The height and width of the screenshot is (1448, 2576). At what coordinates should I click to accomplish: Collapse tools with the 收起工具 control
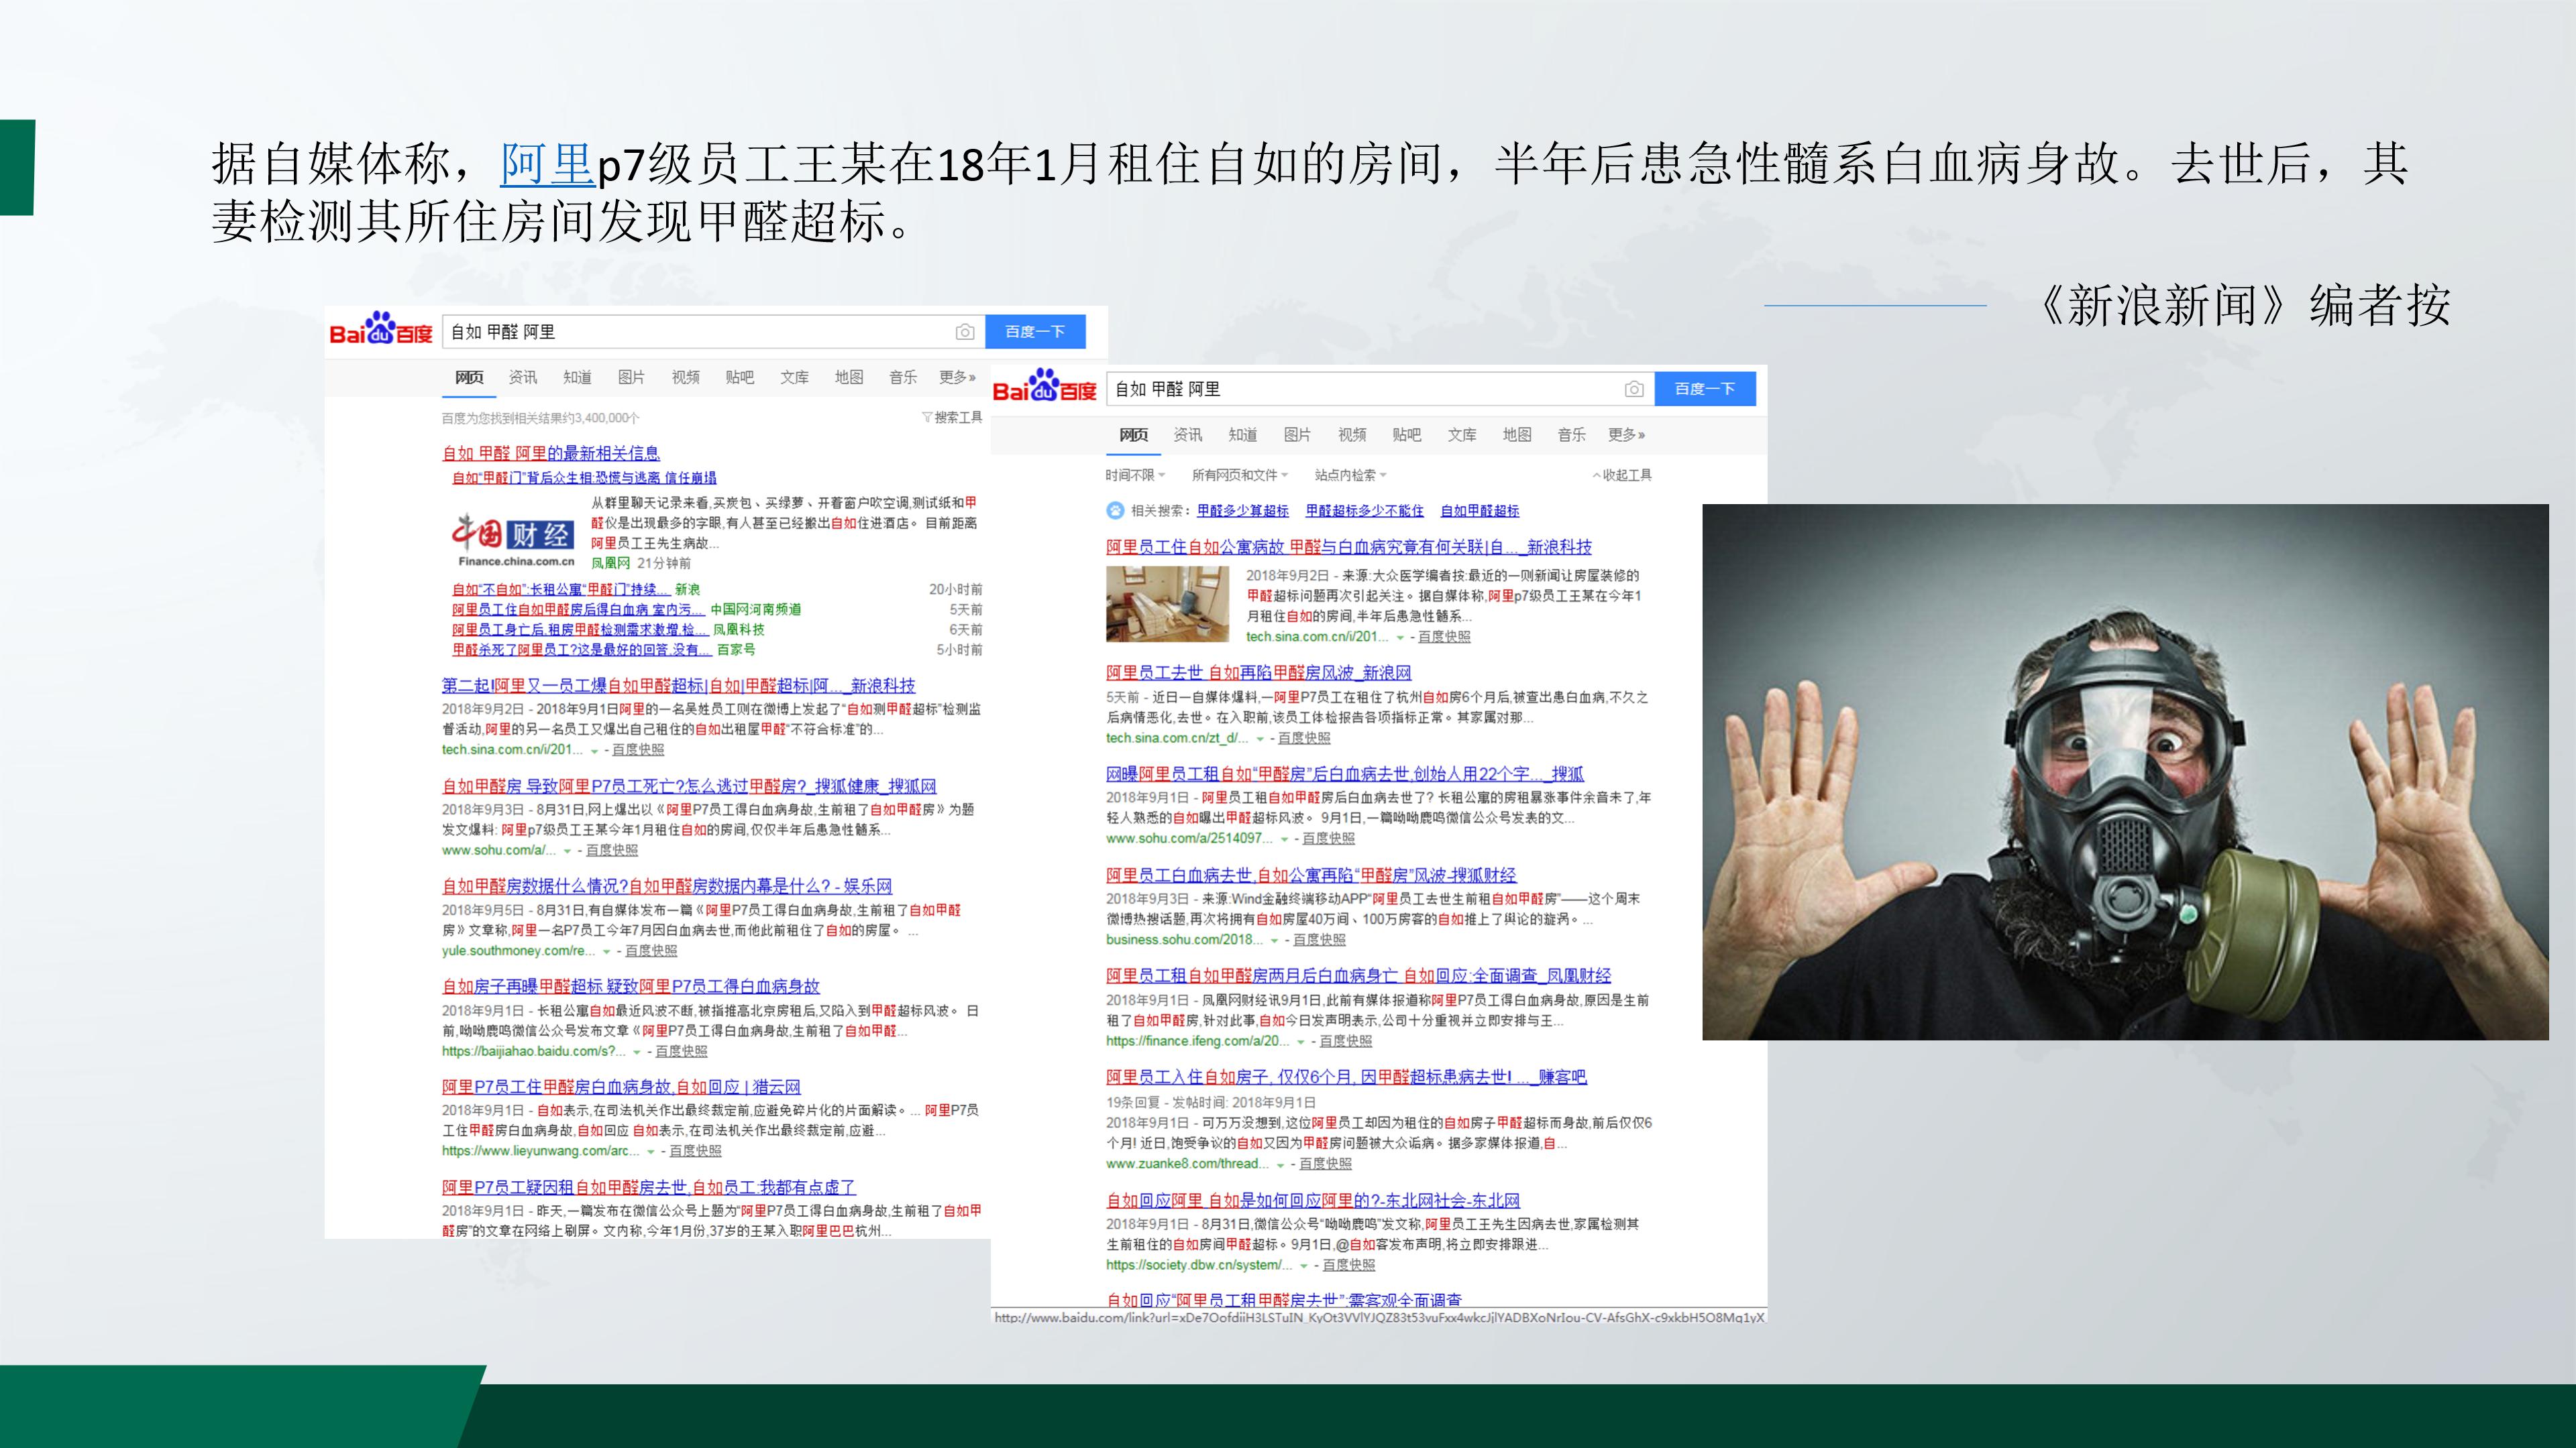click(1622, 475)
